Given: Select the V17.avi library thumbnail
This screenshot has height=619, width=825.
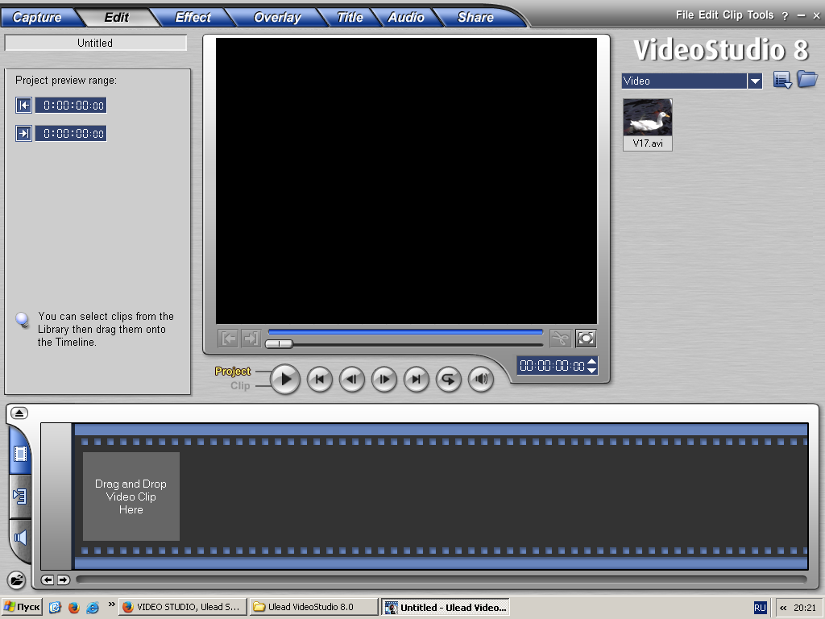Looking at the screenshot, I should [x=647, y=118].
